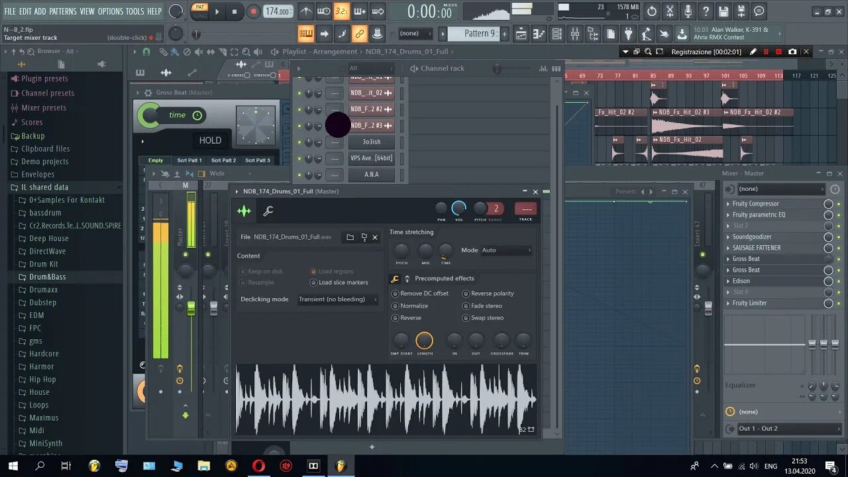The height and width of the screenshot is (477, 848).
Task: Open the OPTIONS menu
Action: (x=111, y=11)
